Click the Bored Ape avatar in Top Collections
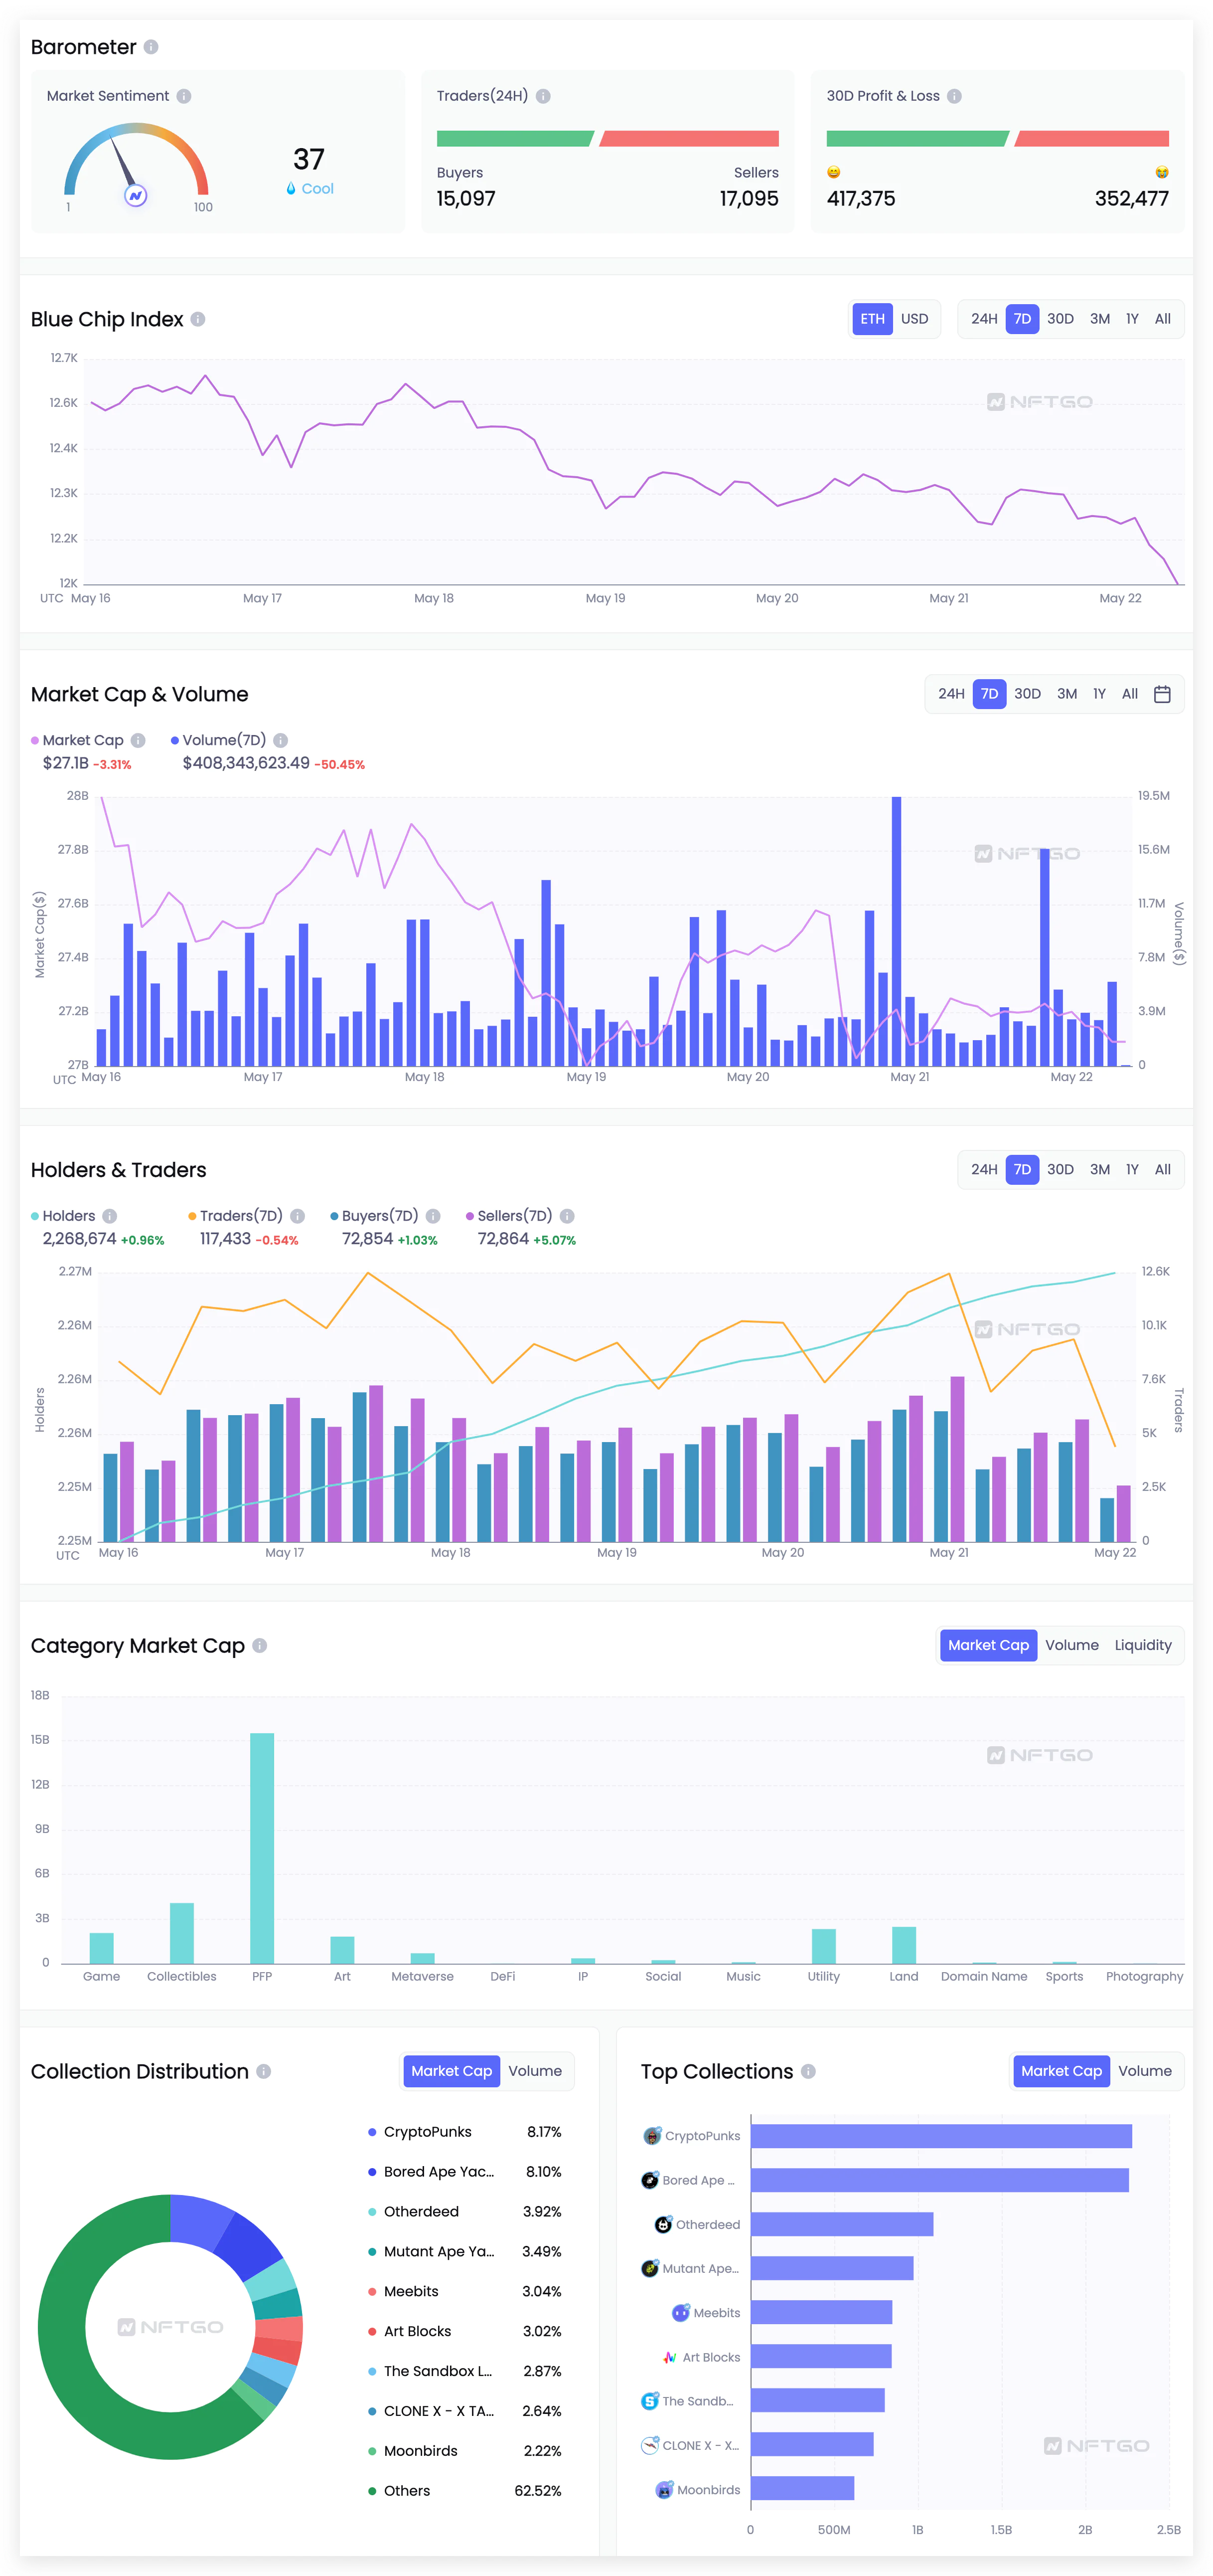 (x=649, y=2180)
